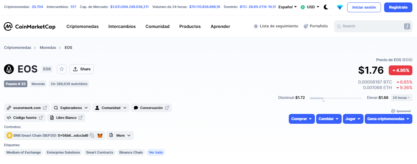Open the Criptomonedas nav menu
417x164 pixels.
82,26
